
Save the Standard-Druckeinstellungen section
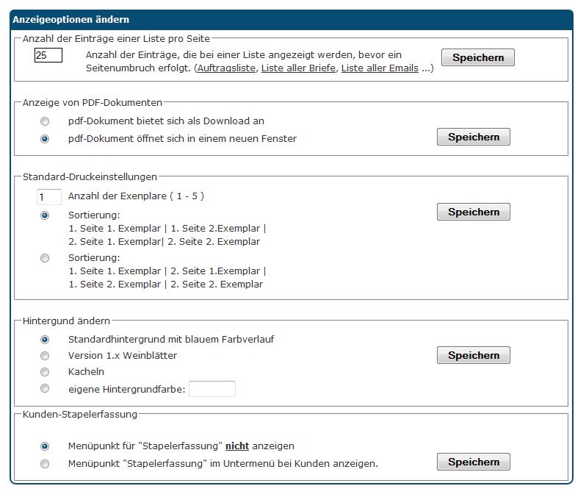click(473, 212)
